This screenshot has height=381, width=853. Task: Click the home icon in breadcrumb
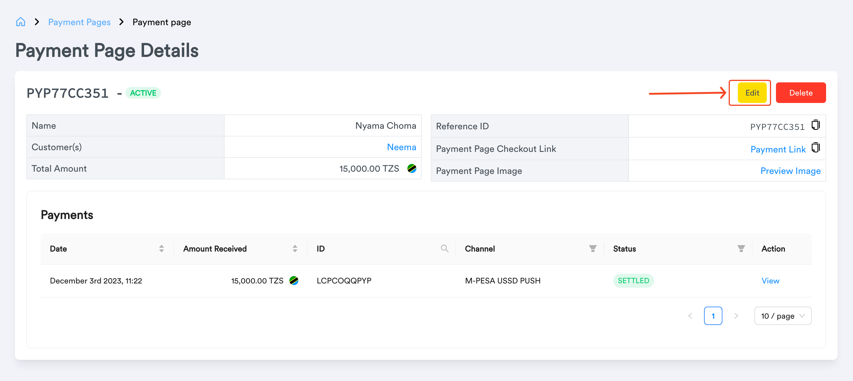coord(21,22)
